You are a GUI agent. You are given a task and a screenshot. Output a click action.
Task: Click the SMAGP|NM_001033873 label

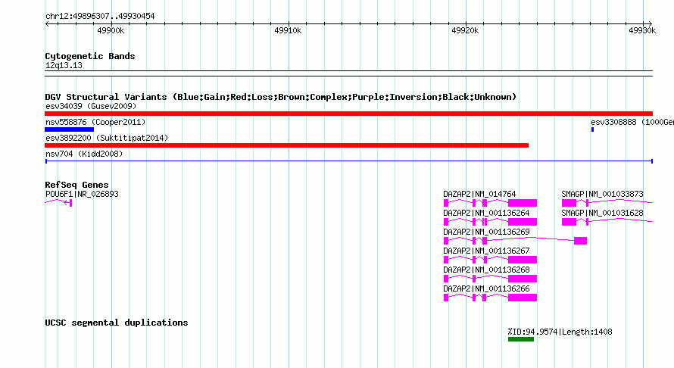click(602, 194)
